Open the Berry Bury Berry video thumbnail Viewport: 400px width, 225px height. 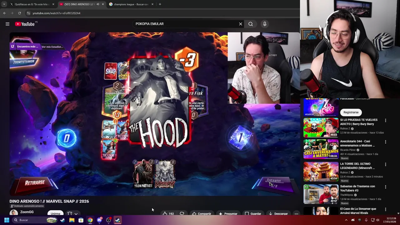(x=321, y=127)
